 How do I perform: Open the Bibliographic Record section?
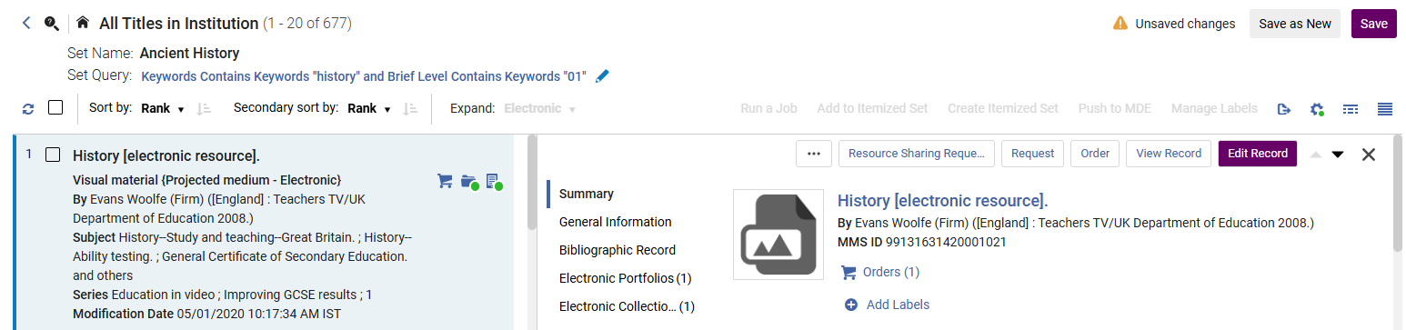618,250
